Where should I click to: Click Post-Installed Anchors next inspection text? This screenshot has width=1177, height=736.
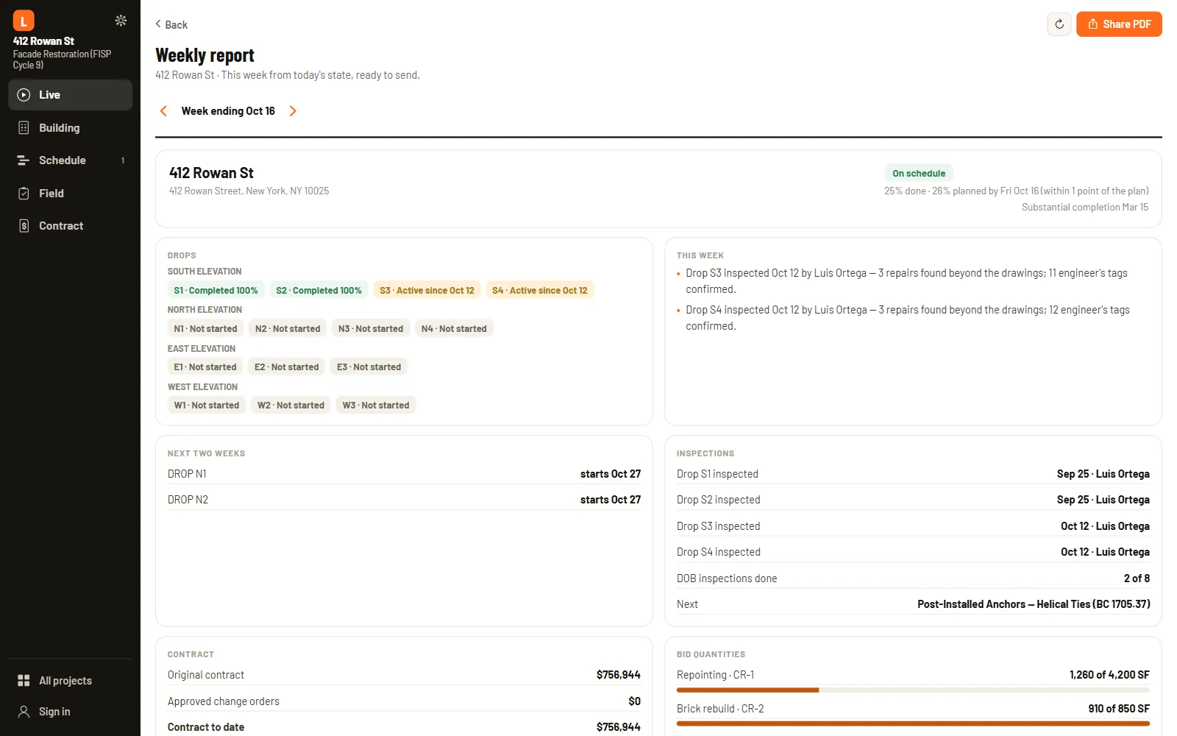1034,604
